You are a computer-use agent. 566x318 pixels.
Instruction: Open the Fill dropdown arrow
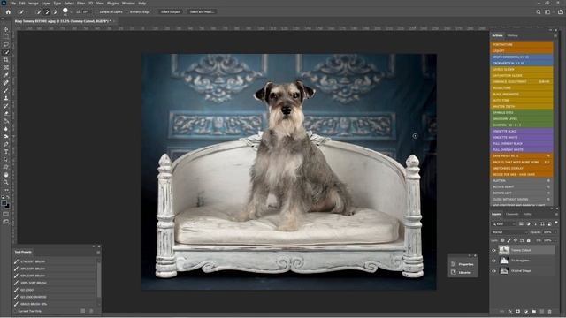coord(555,240)
